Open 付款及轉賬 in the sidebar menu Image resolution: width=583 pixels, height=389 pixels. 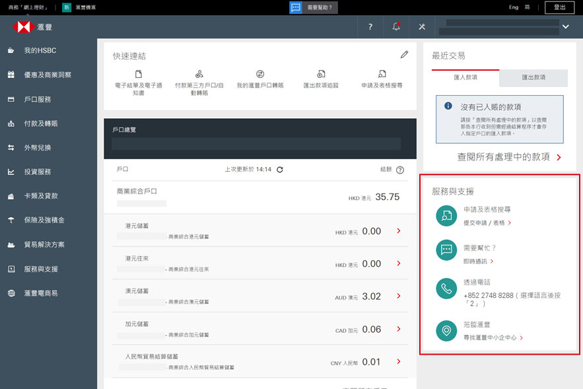(41, 124)
